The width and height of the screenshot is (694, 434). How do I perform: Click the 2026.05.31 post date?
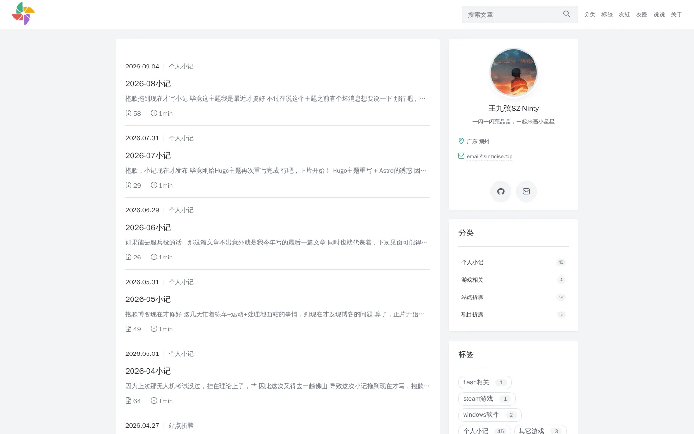[x=142, y=282]
